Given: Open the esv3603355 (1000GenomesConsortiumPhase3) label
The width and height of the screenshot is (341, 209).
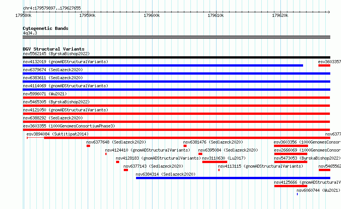Looking at the screenshot, I should [69, 126].
